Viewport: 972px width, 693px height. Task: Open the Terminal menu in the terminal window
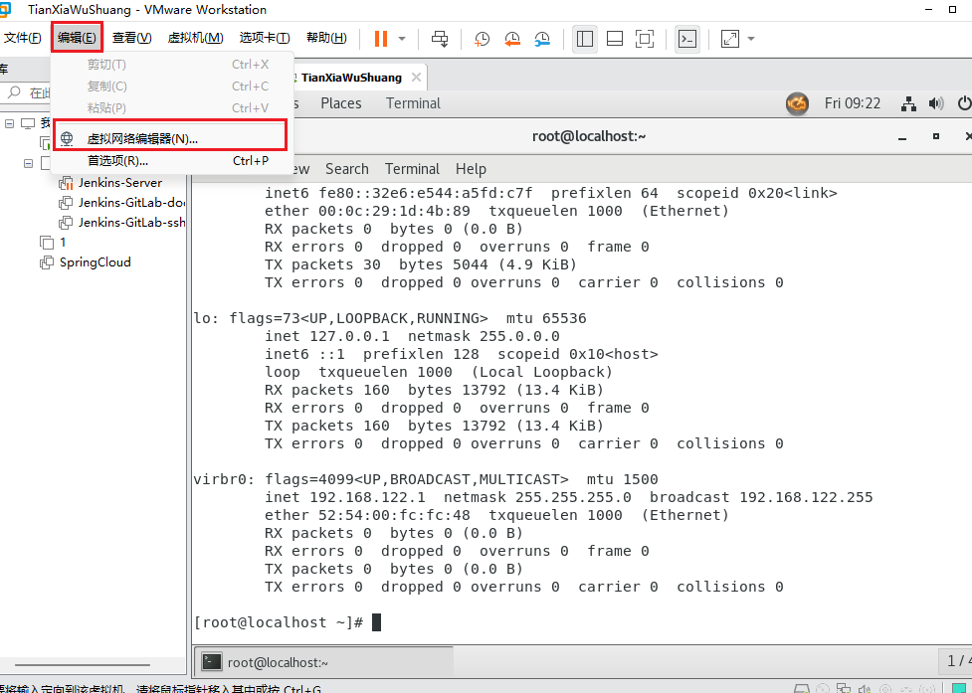click(x=412, y=169)
